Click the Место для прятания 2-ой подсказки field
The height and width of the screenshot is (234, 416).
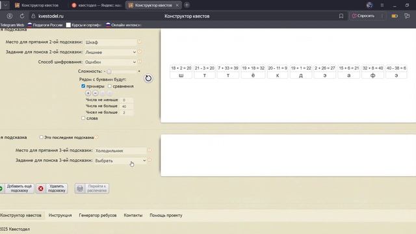pyautogui.click(x=110, y=42)
